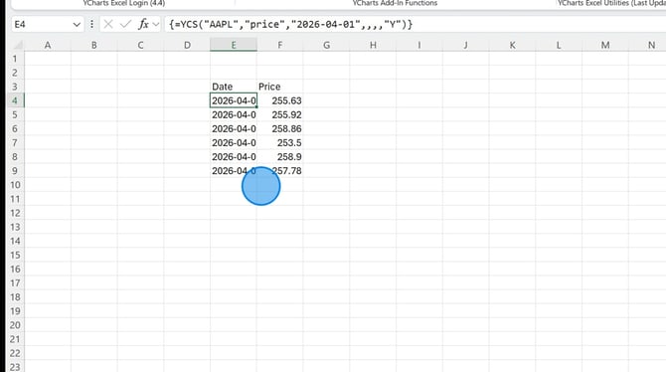
Task: Select column E header
Action: pos(234,45)
